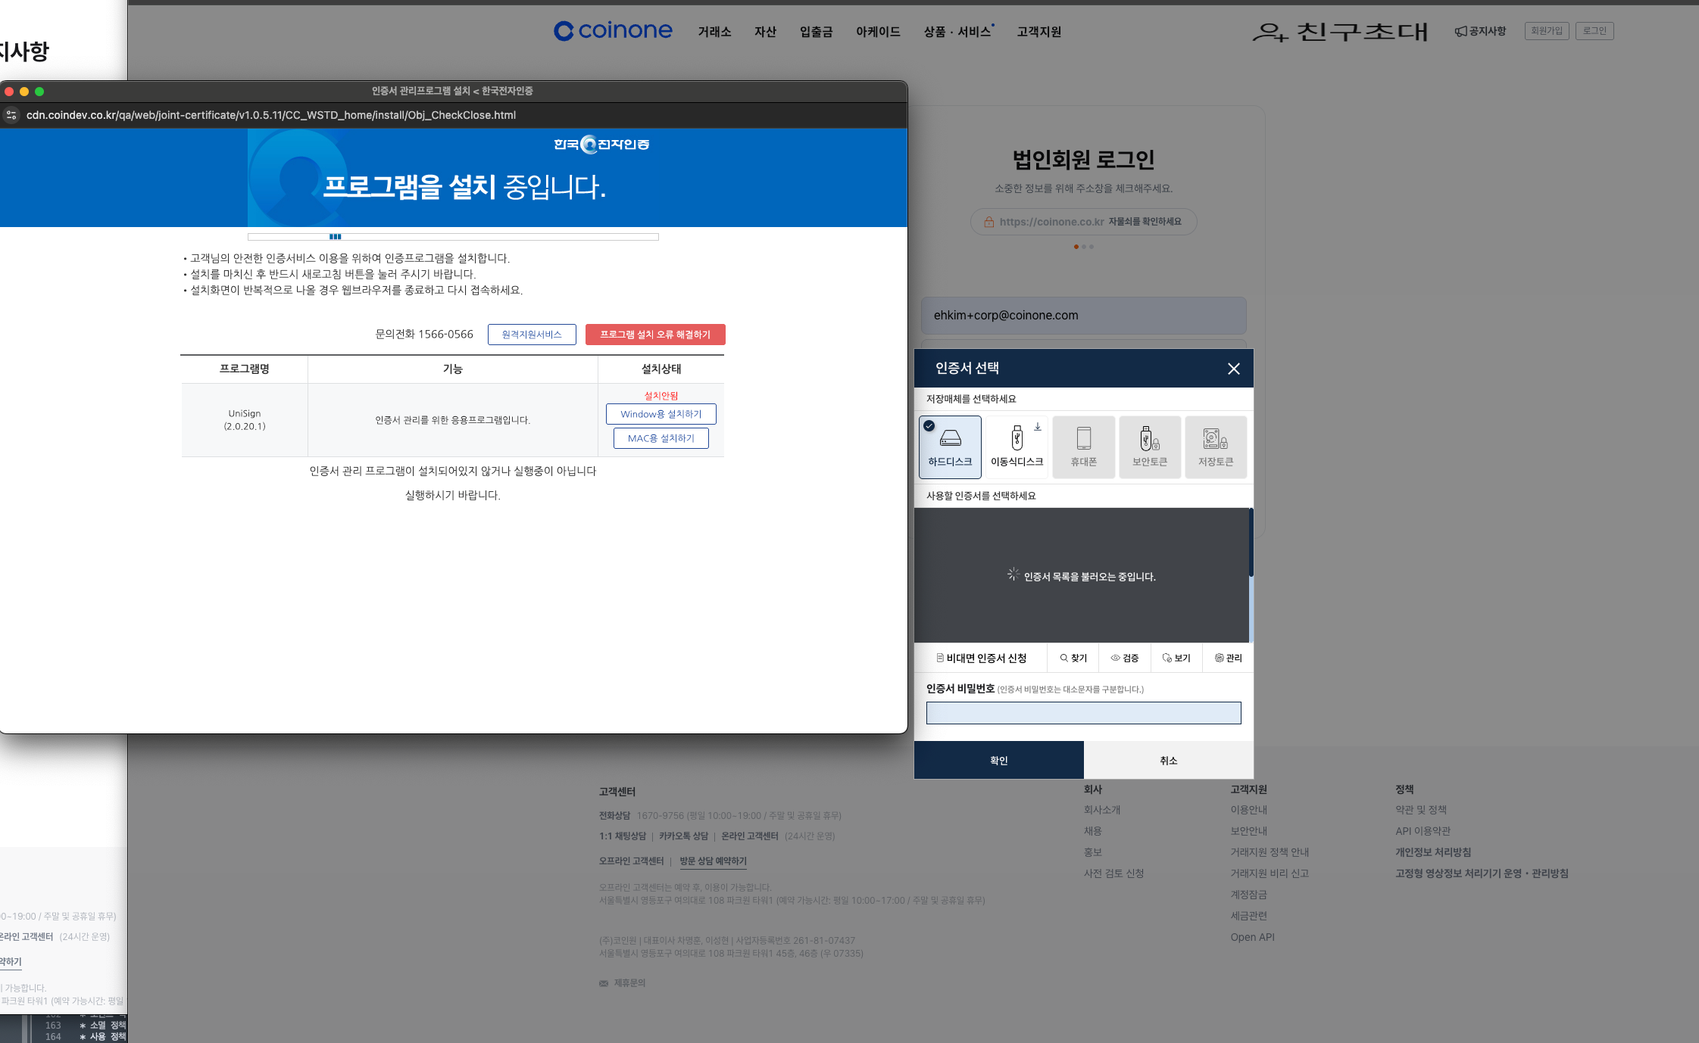
Task: Click the 보기 view certificate button
Action: tap(1176, 658)
